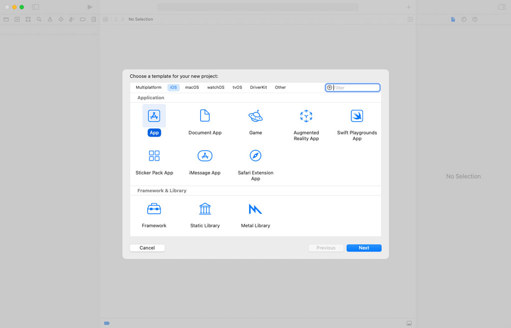Select the Augmented Reality App template

point(306,116)
